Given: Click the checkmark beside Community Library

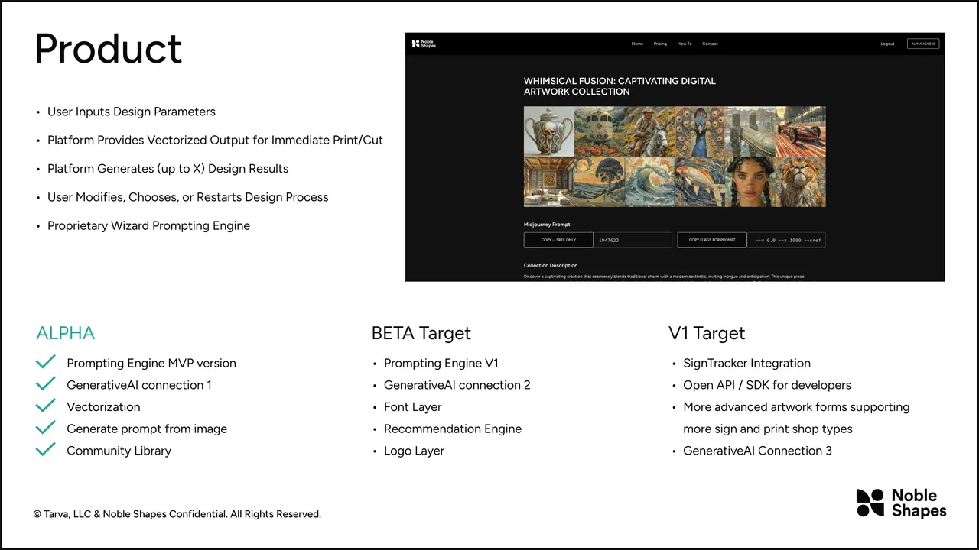Looking at the screenshot, I should click(46, 449).
